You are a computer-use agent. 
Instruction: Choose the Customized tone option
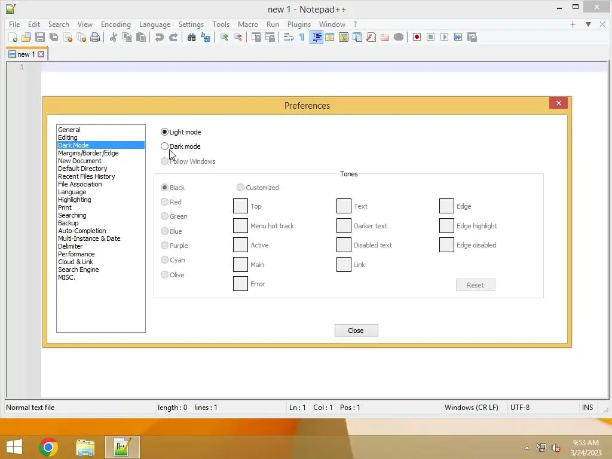[x=240, y=187]
